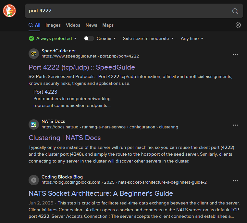Open the Croatia region dropdown

[x=106, y=38]
